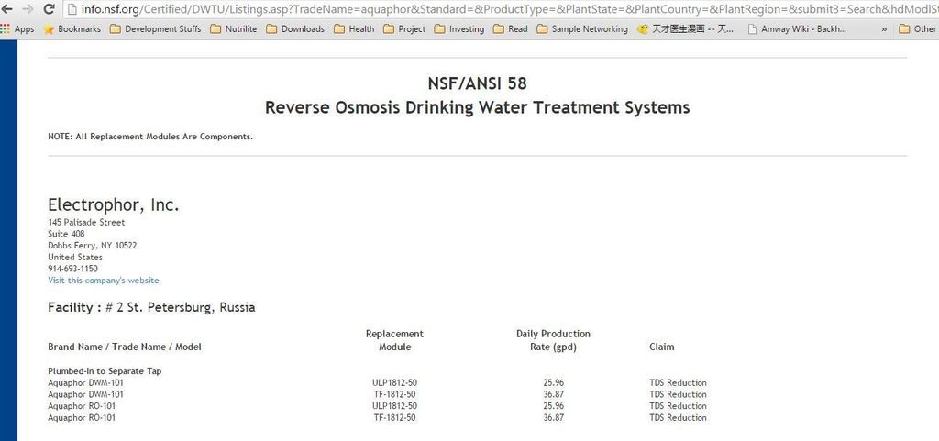Open the Project bookmark folder
The height and width of the screenshot is (441, 939).
[404, 28]
